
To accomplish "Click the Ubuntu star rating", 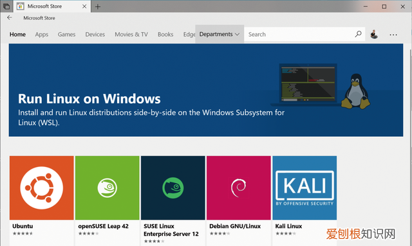I will (x=23, y=233).
